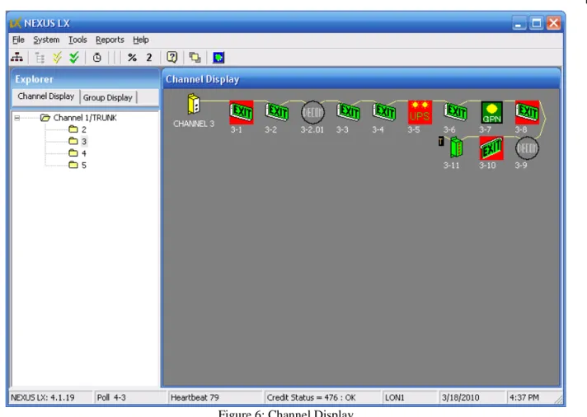Viewport: 587px width, 417px height.
Task: Click the yellow double-check toolbar icon
Action: click(x=57, y=57)
